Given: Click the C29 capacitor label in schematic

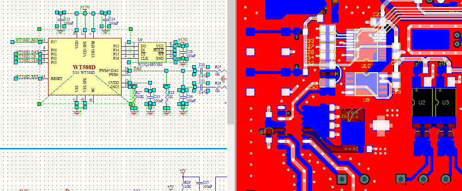Looking at the screenshot, I should pyautogui.click(x=189, y=52).
